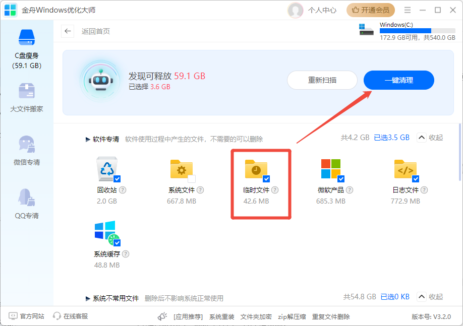Toggle the 系统不常用文件 section triangle
The width and height of the screenshot is (463, 326).
(x=88, y=299)
